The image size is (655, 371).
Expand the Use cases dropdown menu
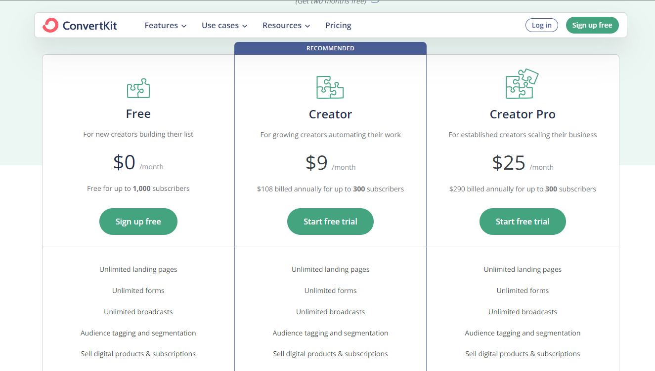pos(224,25)
